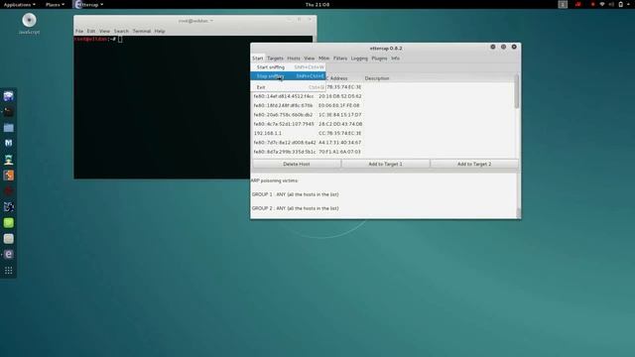635x357 pixels.
Task: Open the ettercap app menu in top bar
Action: tap(89, 4)
